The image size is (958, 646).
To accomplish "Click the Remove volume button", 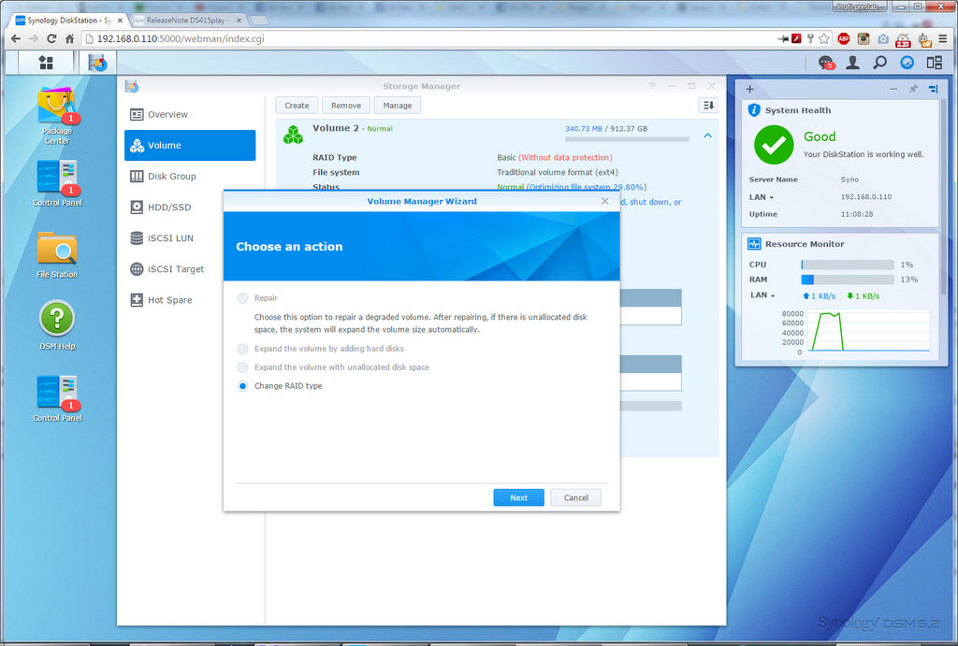I will coord(346,106).
